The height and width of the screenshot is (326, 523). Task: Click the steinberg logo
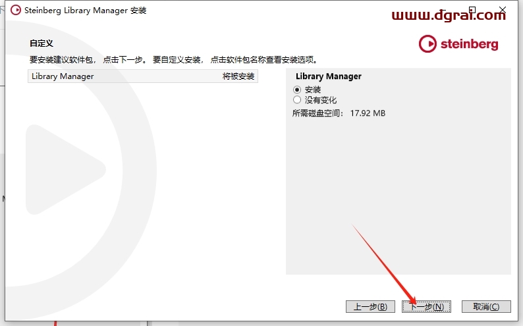coord(458,43)
